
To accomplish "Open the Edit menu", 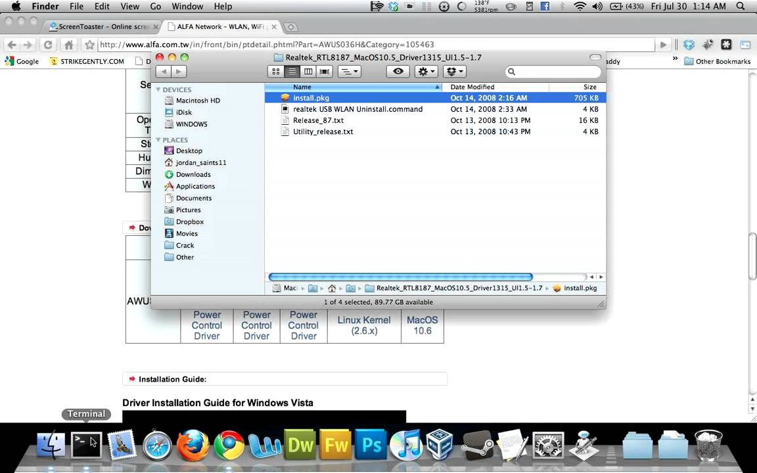I will tap(102, 7).
